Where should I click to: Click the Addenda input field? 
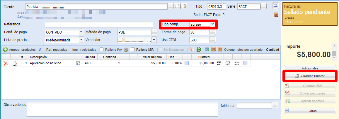pos(254,106)
